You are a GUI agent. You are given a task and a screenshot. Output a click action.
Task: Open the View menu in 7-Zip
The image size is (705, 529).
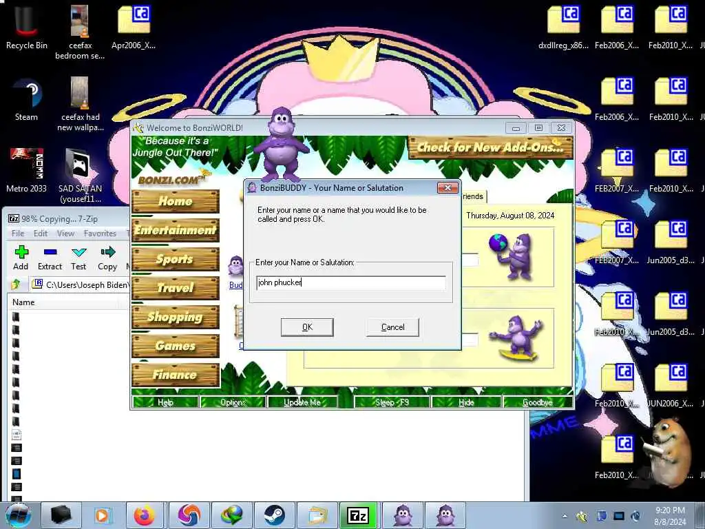pos(65,233)
